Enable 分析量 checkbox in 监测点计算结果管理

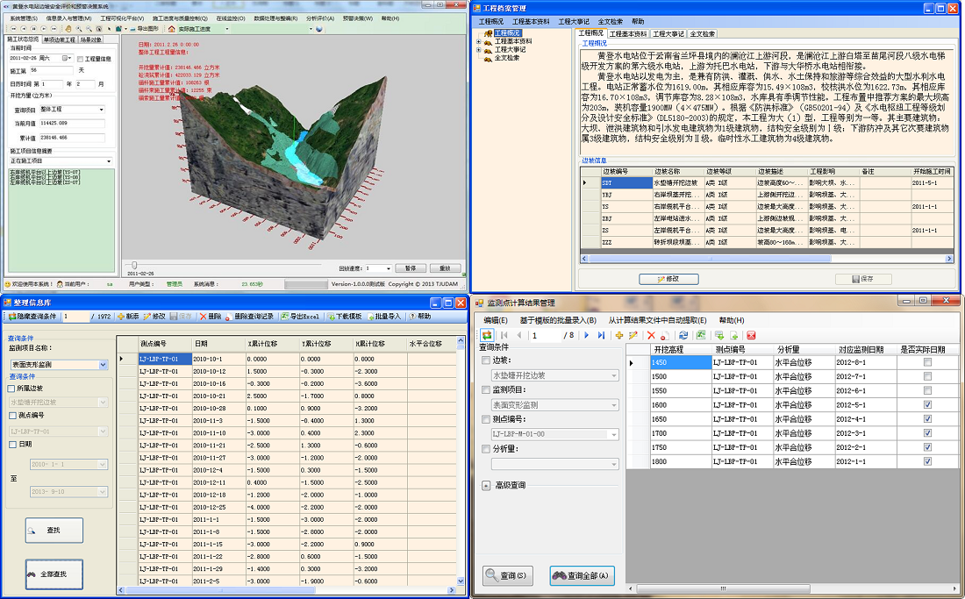(x=486, y=449)
